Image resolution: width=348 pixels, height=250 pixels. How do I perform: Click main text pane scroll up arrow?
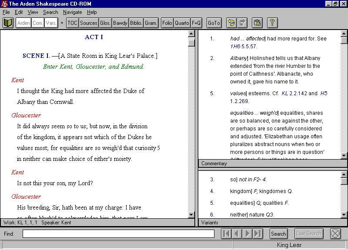click(x=191, y=34)
